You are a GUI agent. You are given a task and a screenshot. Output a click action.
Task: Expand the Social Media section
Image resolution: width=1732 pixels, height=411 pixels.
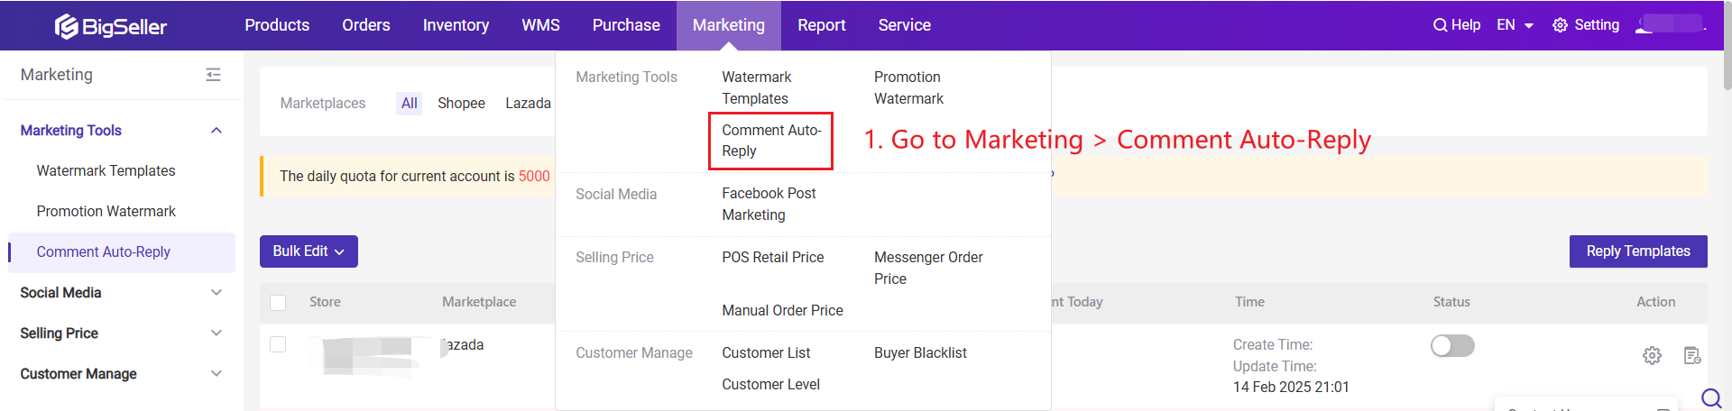216,293
